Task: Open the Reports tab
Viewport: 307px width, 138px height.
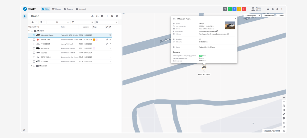Action: pos(68,9)
